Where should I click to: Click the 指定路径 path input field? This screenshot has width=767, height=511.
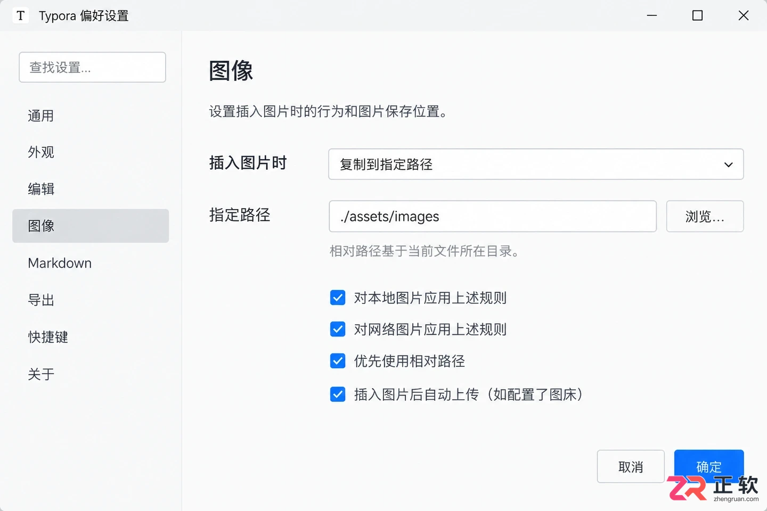(x=493, y=216)
